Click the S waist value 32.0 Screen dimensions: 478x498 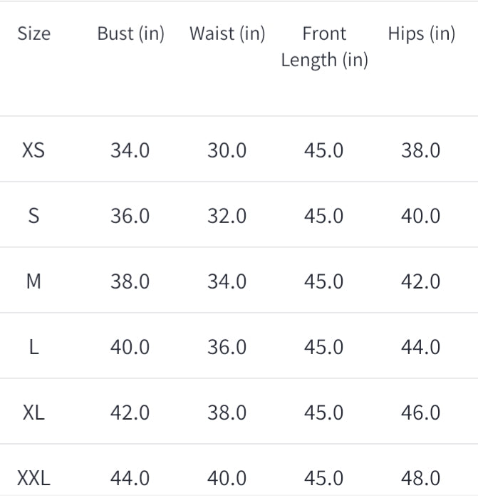click(x=227, y=216)
